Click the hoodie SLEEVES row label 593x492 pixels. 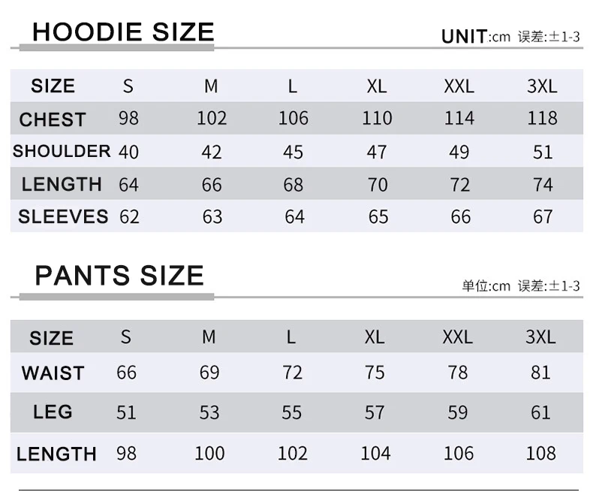(x=63, y=217)
